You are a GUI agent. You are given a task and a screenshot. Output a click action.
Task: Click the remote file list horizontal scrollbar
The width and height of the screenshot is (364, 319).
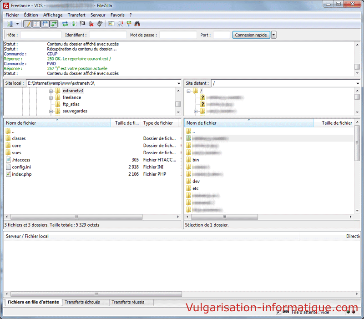(224, 217)
